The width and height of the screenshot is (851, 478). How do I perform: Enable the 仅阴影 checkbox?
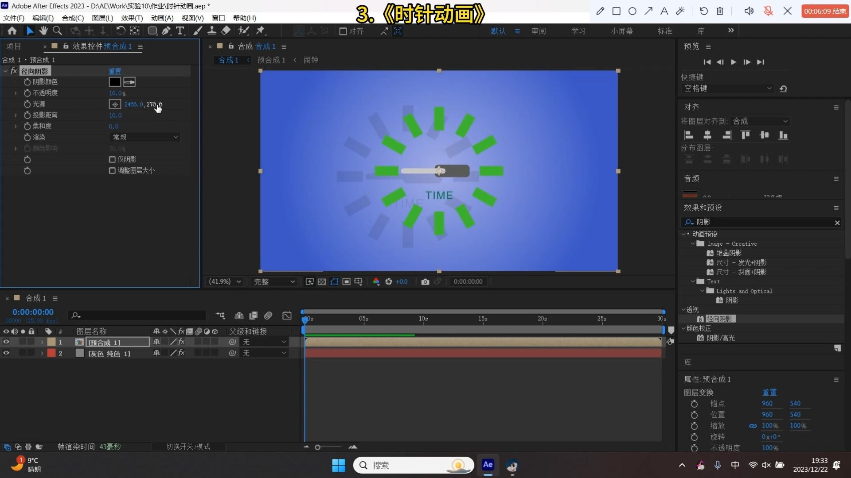click(112, 159)
